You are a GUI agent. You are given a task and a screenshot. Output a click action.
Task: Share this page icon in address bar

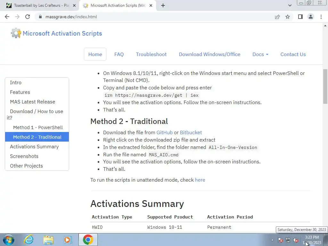[x=277, y=17]
